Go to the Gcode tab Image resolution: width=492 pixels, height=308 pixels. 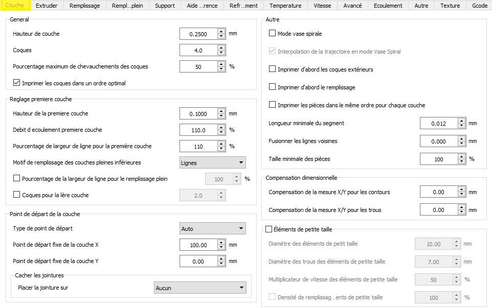(x=479, y=6)
